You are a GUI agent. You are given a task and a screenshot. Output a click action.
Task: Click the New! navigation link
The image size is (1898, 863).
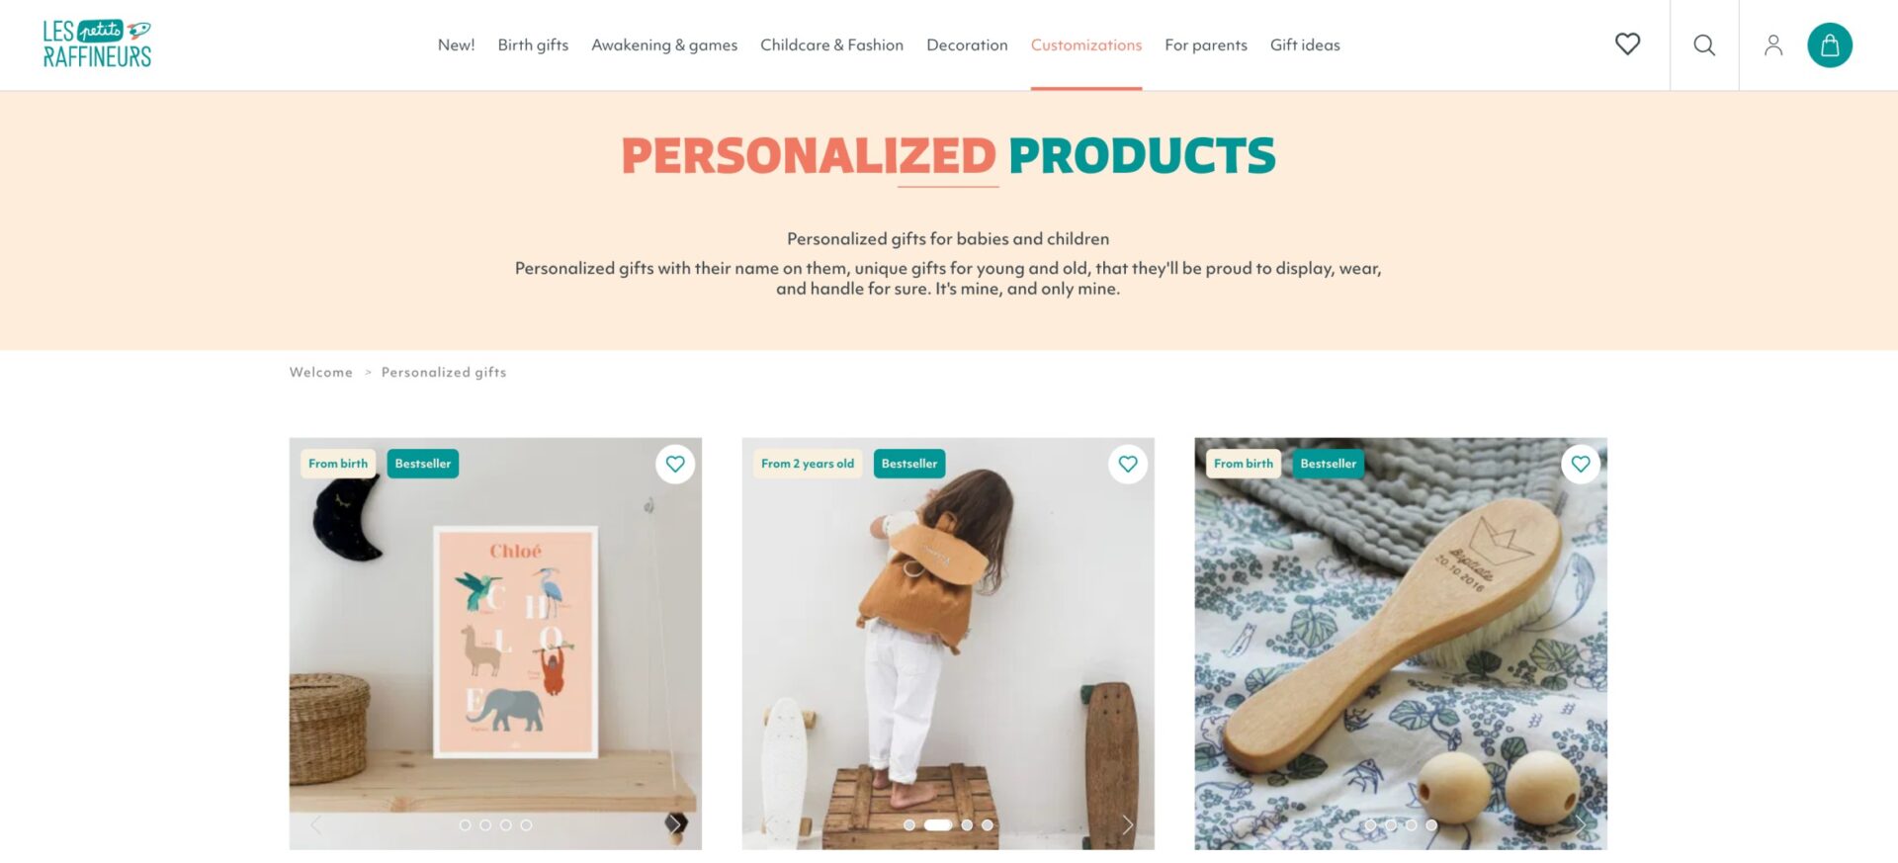(456, 44)
